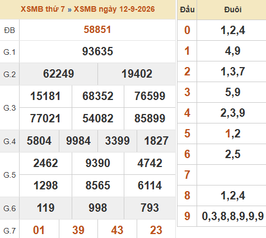Open the XSMB ngày 12-9-2026 link
Screen dimensions: 266x238
(114, 9)
